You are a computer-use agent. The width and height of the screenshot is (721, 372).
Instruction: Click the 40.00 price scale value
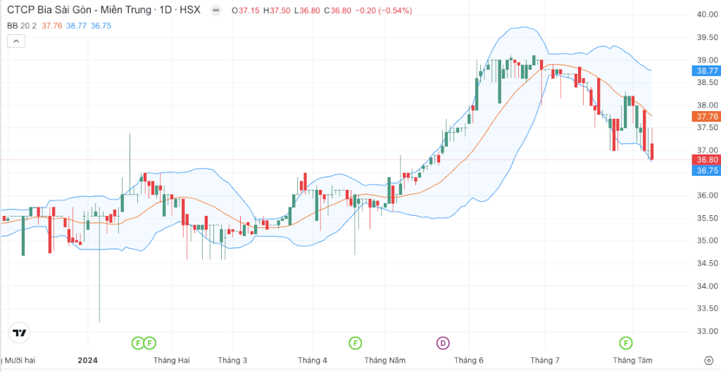coord(707,15)
